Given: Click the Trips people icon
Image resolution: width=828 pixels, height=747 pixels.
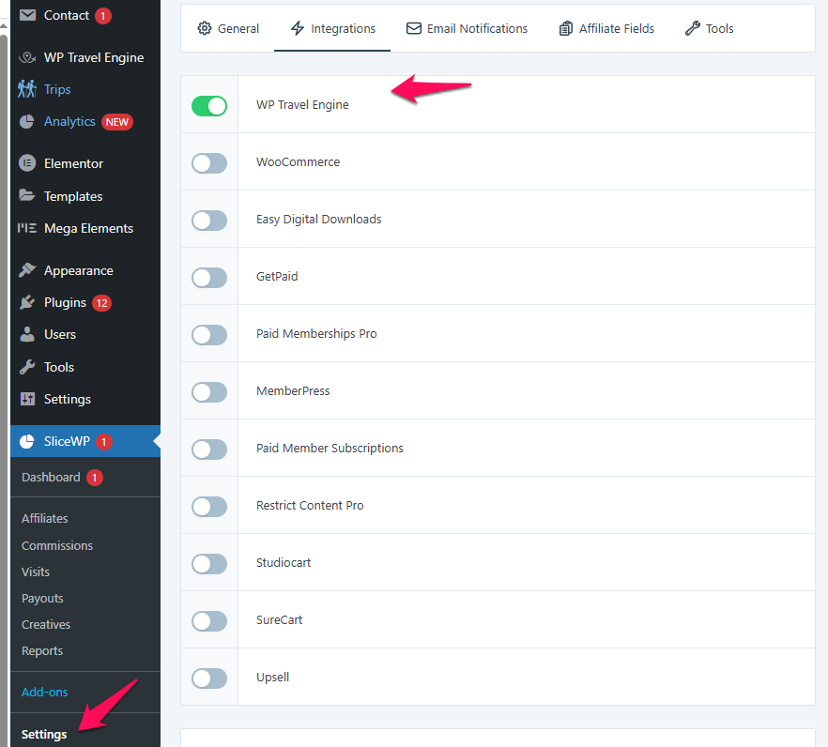Looking at the screenshot, I should point(27,89).
